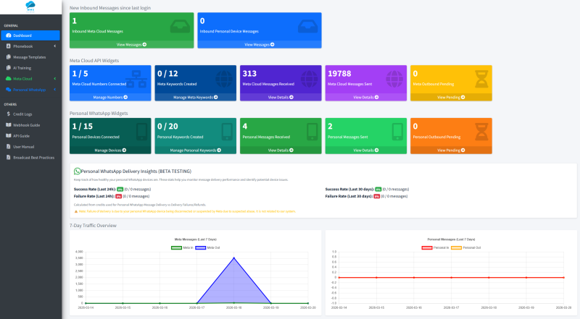Screen dimensions: 580x319
Task: Click the Dashboard speedometer icon in sidebar
Action: [8, 35]
